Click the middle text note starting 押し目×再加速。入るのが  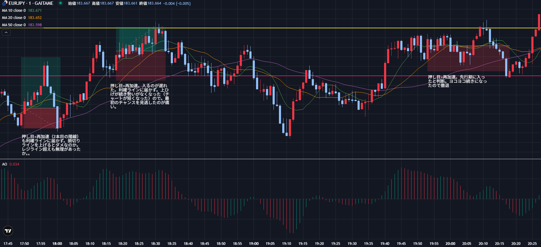pos(139,96)
